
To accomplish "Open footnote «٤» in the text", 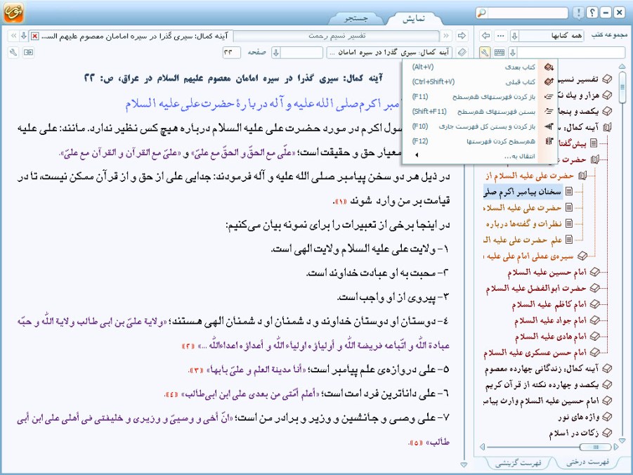I will [172, 394].
